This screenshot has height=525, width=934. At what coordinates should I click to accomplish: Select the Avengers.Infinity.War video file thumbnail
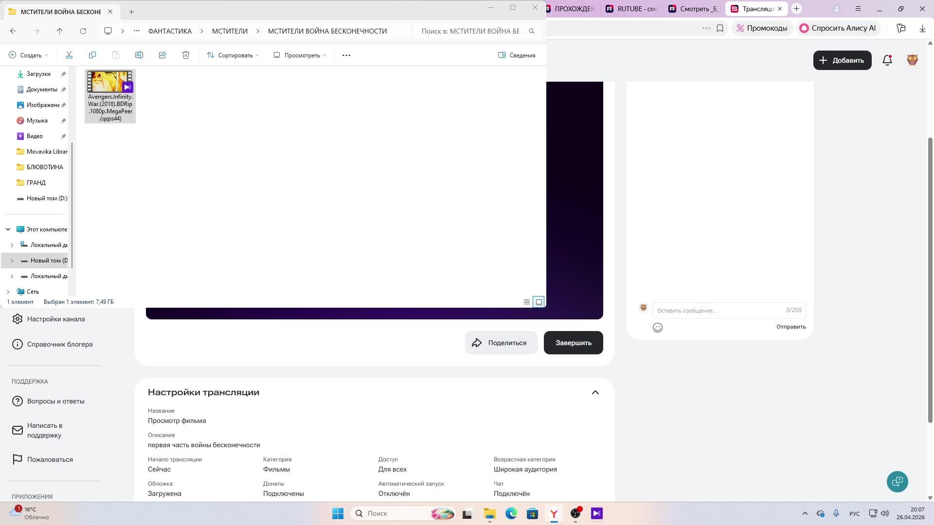110,83
